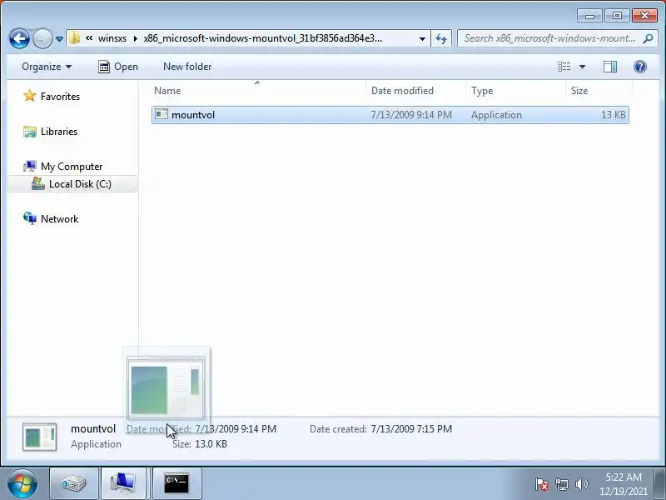
Task: Click the Libraries folder icon
Action: point(30,132)
